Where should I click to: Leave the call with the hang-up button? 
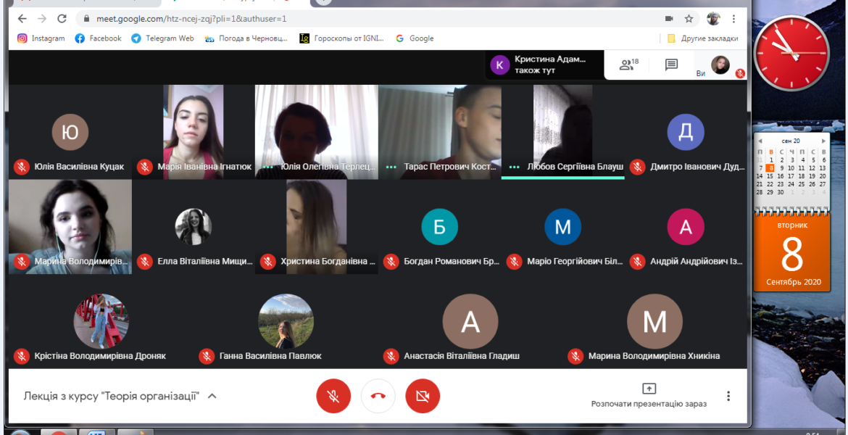(378, 396)
